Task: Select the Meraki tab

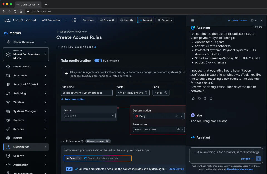Action: pos(145,20)
